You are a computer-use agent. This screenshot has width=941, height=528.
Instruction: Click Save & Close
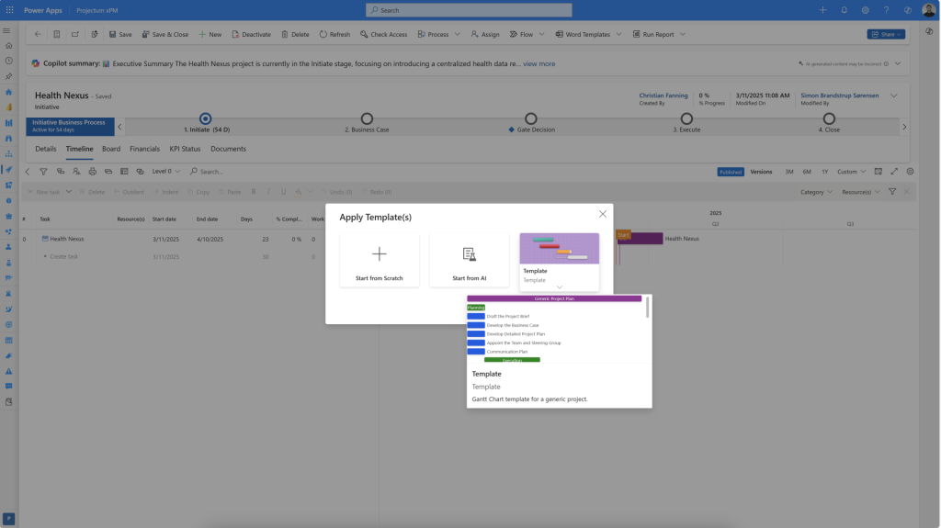click(x=165, y=34)
